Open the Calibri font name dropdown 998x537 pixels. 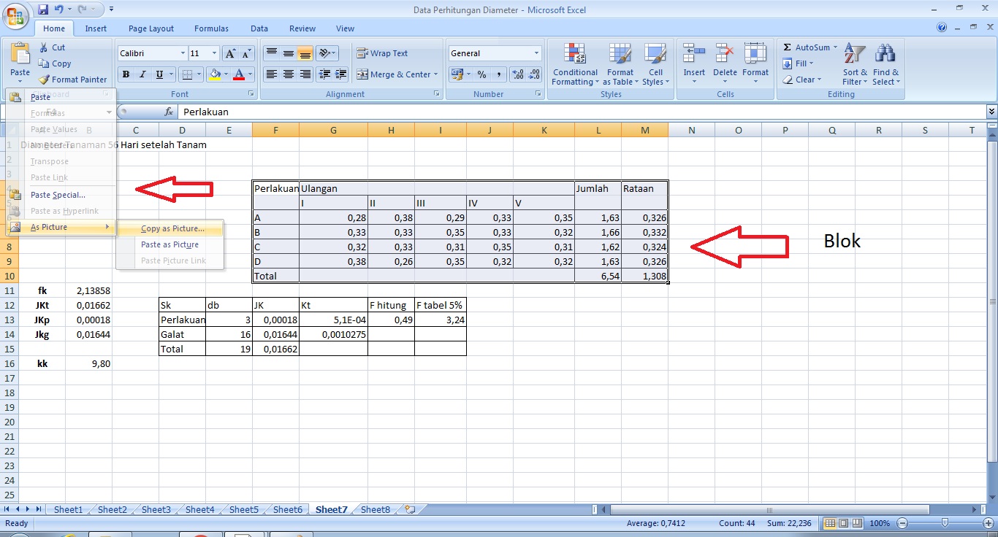click(183, 53)
